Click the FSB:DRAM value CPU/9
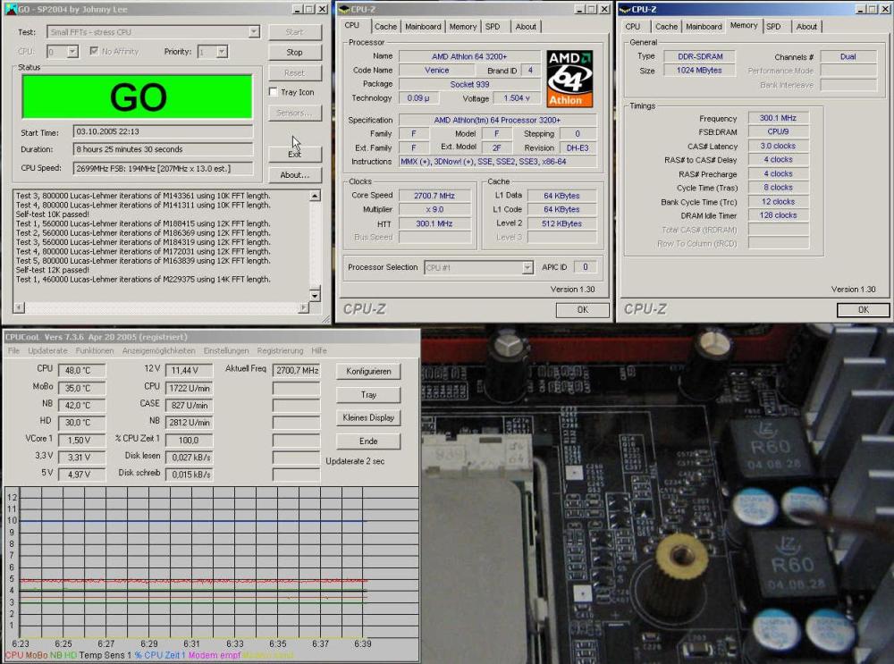This screenshot has width=894, height=664. pyautogui.click(x=778, y=131)
